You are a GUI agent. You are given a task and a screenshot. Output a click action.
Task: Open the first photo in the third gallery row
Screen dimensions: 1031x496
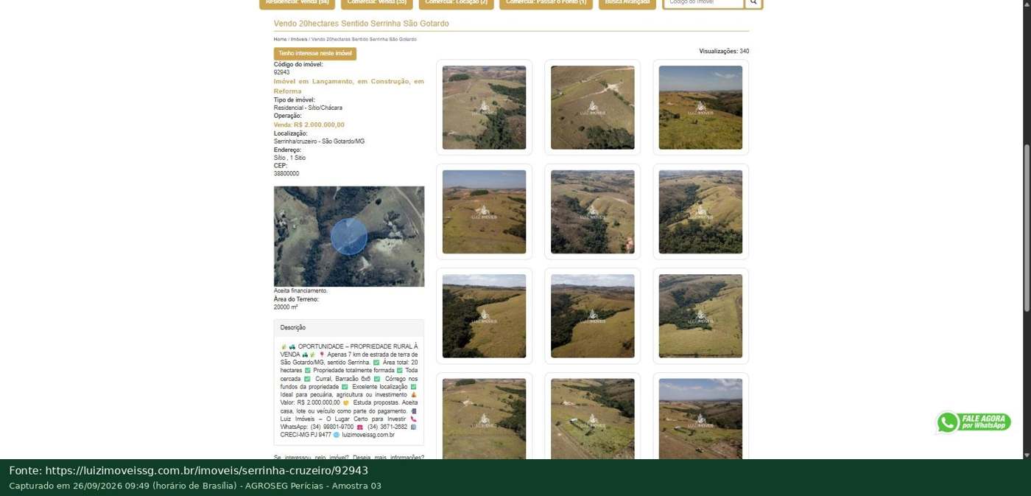484,316
